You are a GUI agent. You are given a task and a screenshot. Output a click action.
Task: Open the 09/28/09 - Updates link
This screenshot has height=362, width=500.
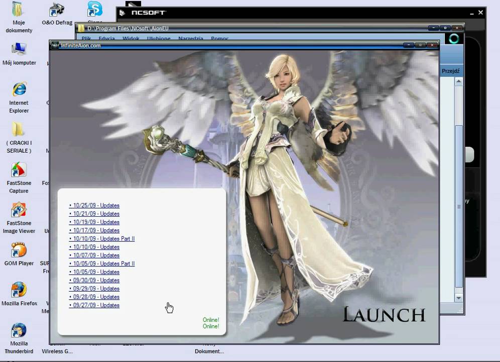pos(94,297)
